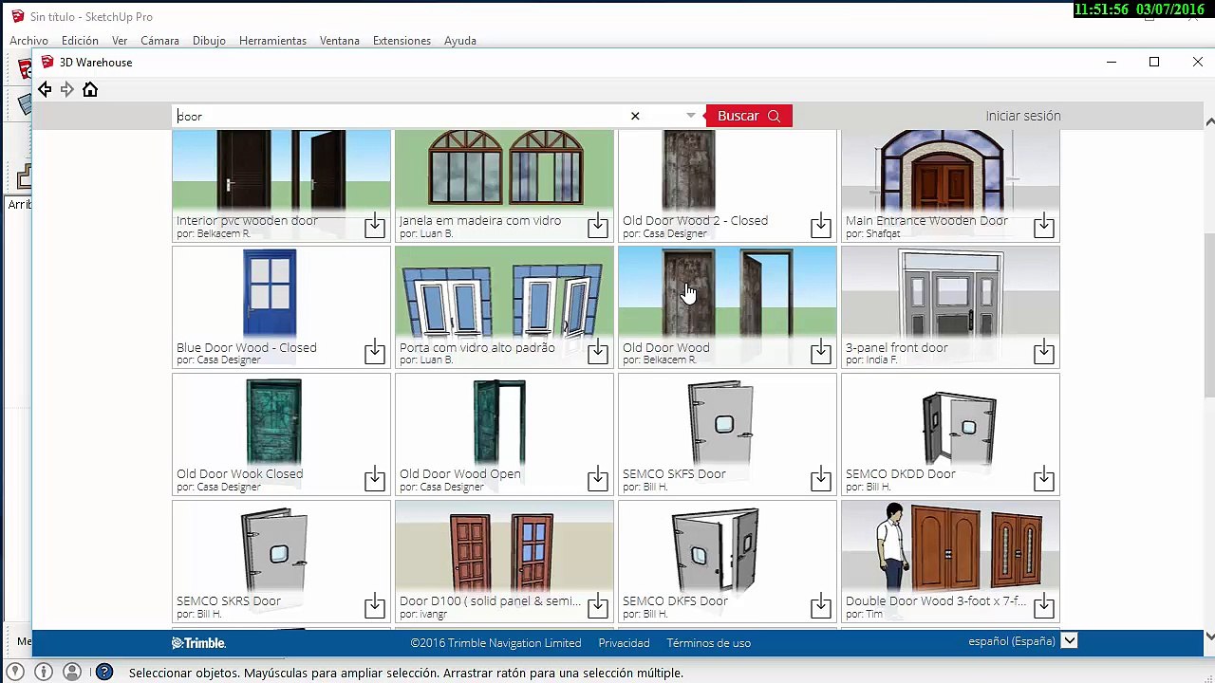Screen dimensions: 1215x683
Task: Expand the search type dropdown arrow
Action: pyautogui.click(x=690, y=116)
